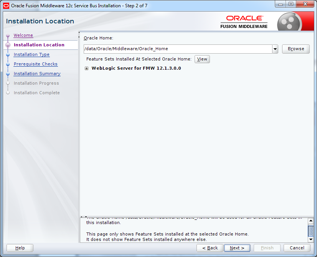Click the Welcome step bullet icon
This screenshot has width=317, height=257.
[x=8, y=36]
